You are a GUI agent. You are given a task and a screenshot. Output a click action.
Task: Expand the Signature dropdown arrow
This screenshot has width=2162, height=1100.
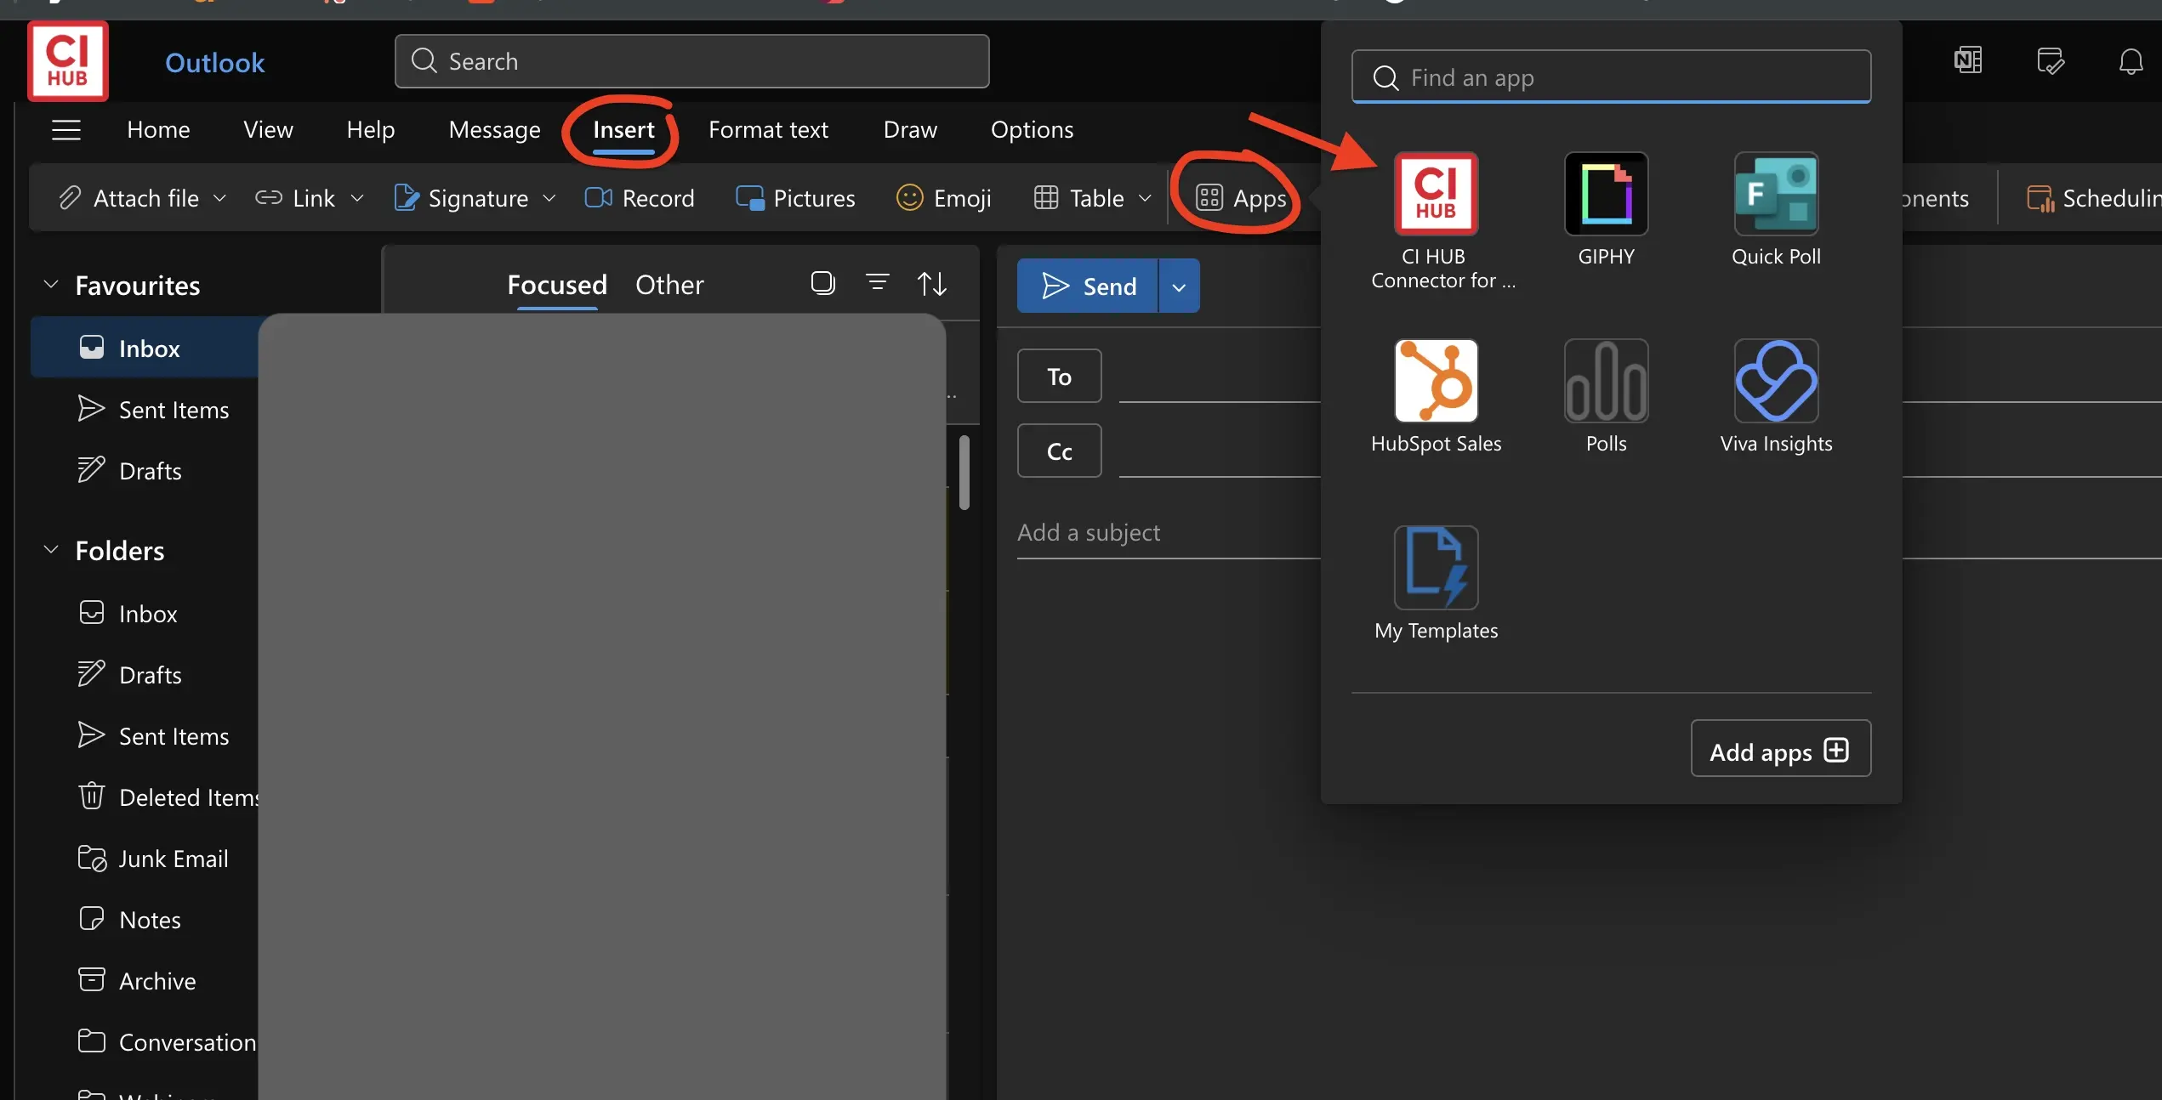549,198
